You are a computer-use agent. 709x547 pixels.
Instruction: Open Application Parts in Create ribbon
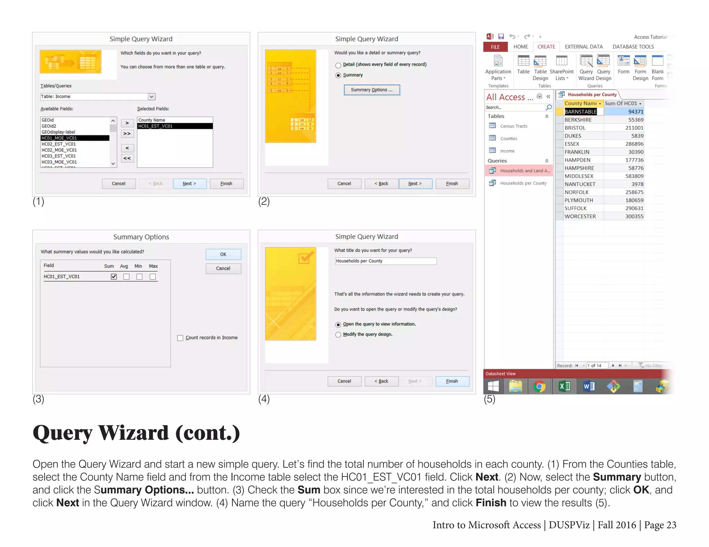coord(498,68)
